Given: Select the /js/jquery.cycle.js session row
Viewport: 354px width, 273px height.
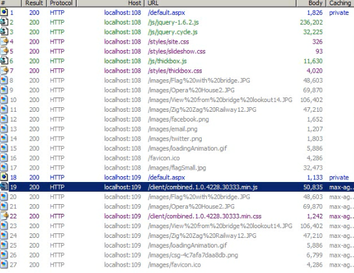Looking at the screenshot, I should click(177, 32).
